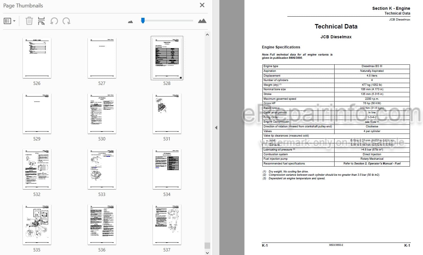Click the thumbnail panel scrollbar handle
This screenshot has height=255, width=423.
(x=207, y=246)
